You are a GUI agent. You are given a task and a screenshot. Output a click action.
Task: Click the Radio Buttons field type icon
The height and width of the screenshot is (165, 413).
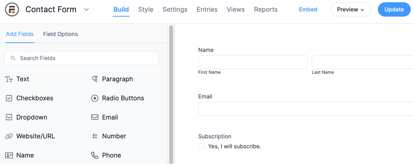(95, 98)
